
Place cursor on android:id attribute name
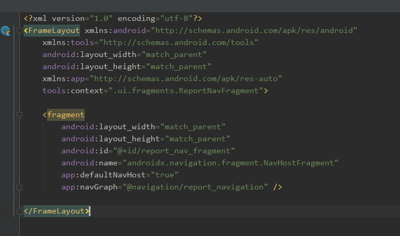point(85,151)
